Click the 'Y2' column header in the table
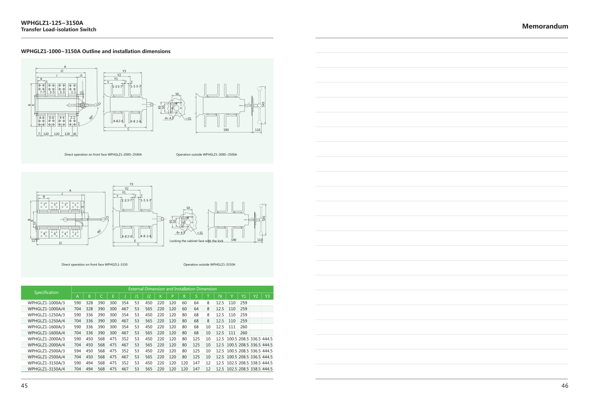589x400 pixels. (255, 296)
